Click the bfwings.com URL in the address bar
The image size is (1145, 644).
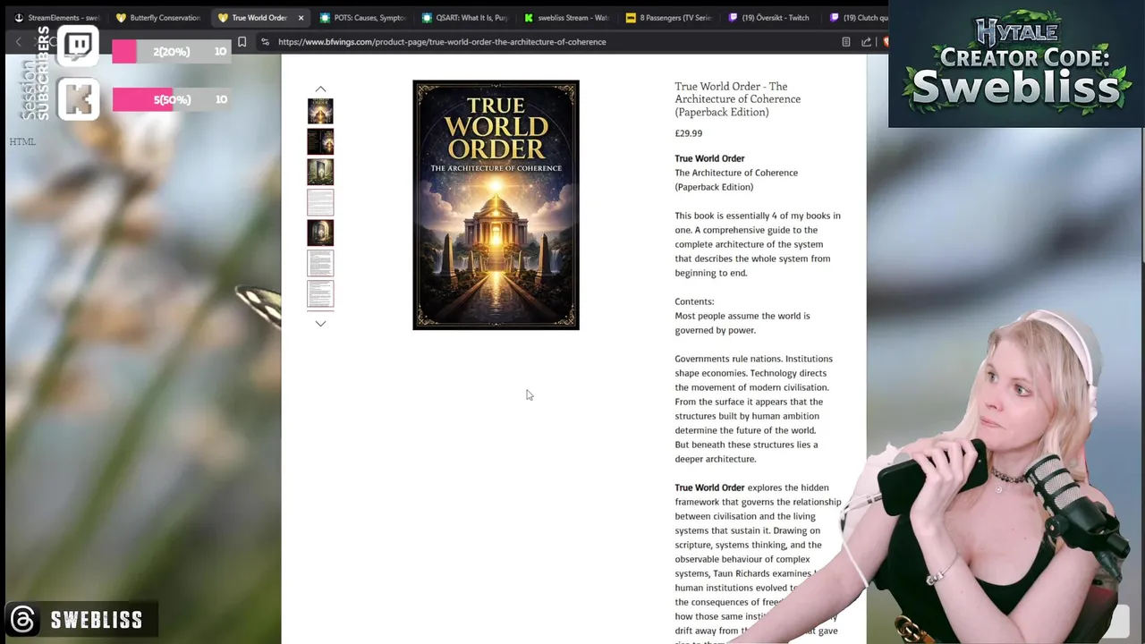click(442, 42)
